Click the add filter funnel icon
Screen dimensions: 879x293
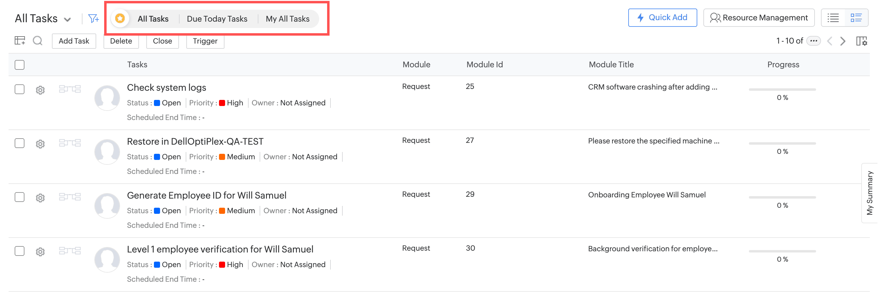click(x=93, y=18)
